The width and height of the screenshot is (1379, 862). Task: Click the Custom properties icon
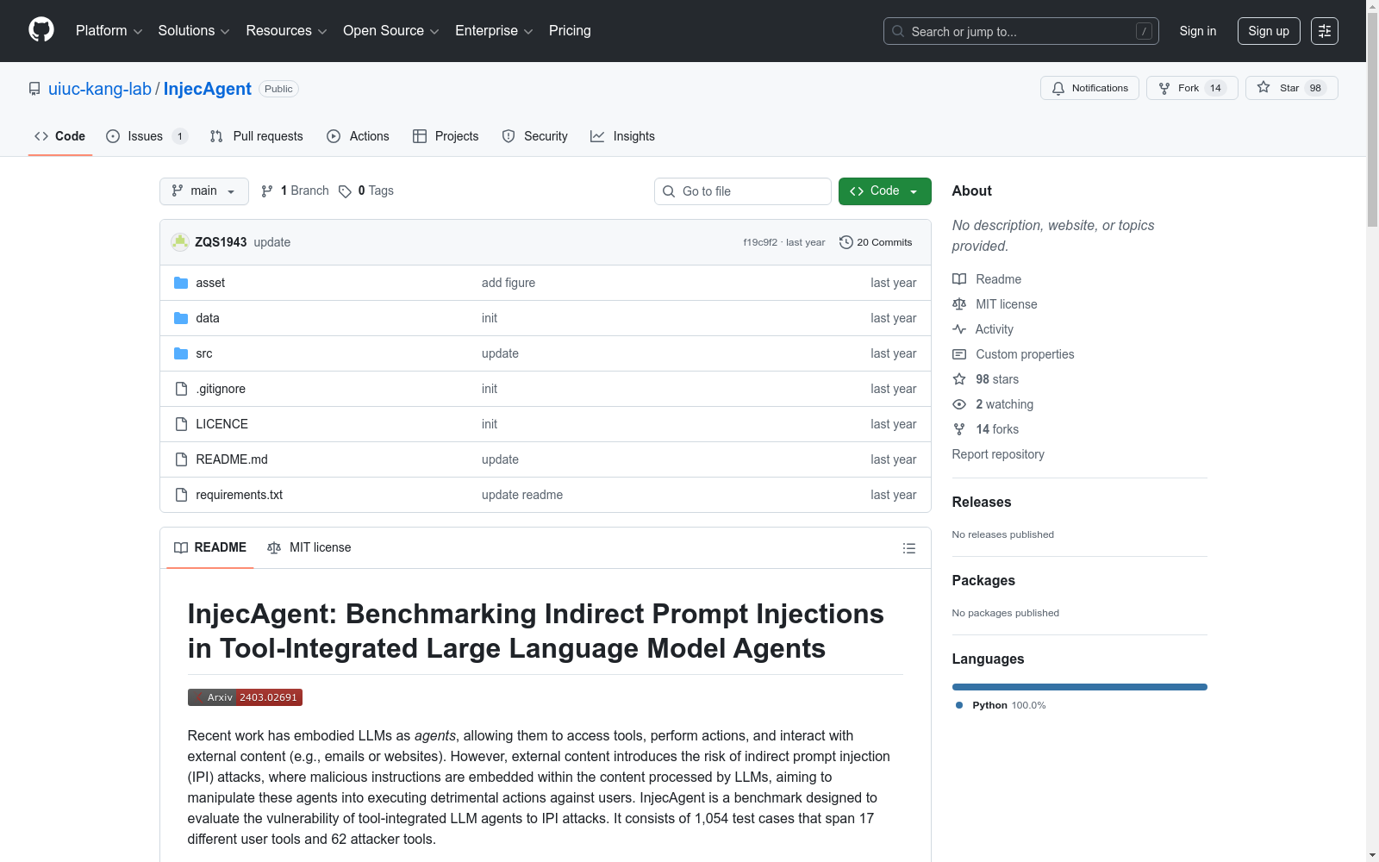(959, 354)
